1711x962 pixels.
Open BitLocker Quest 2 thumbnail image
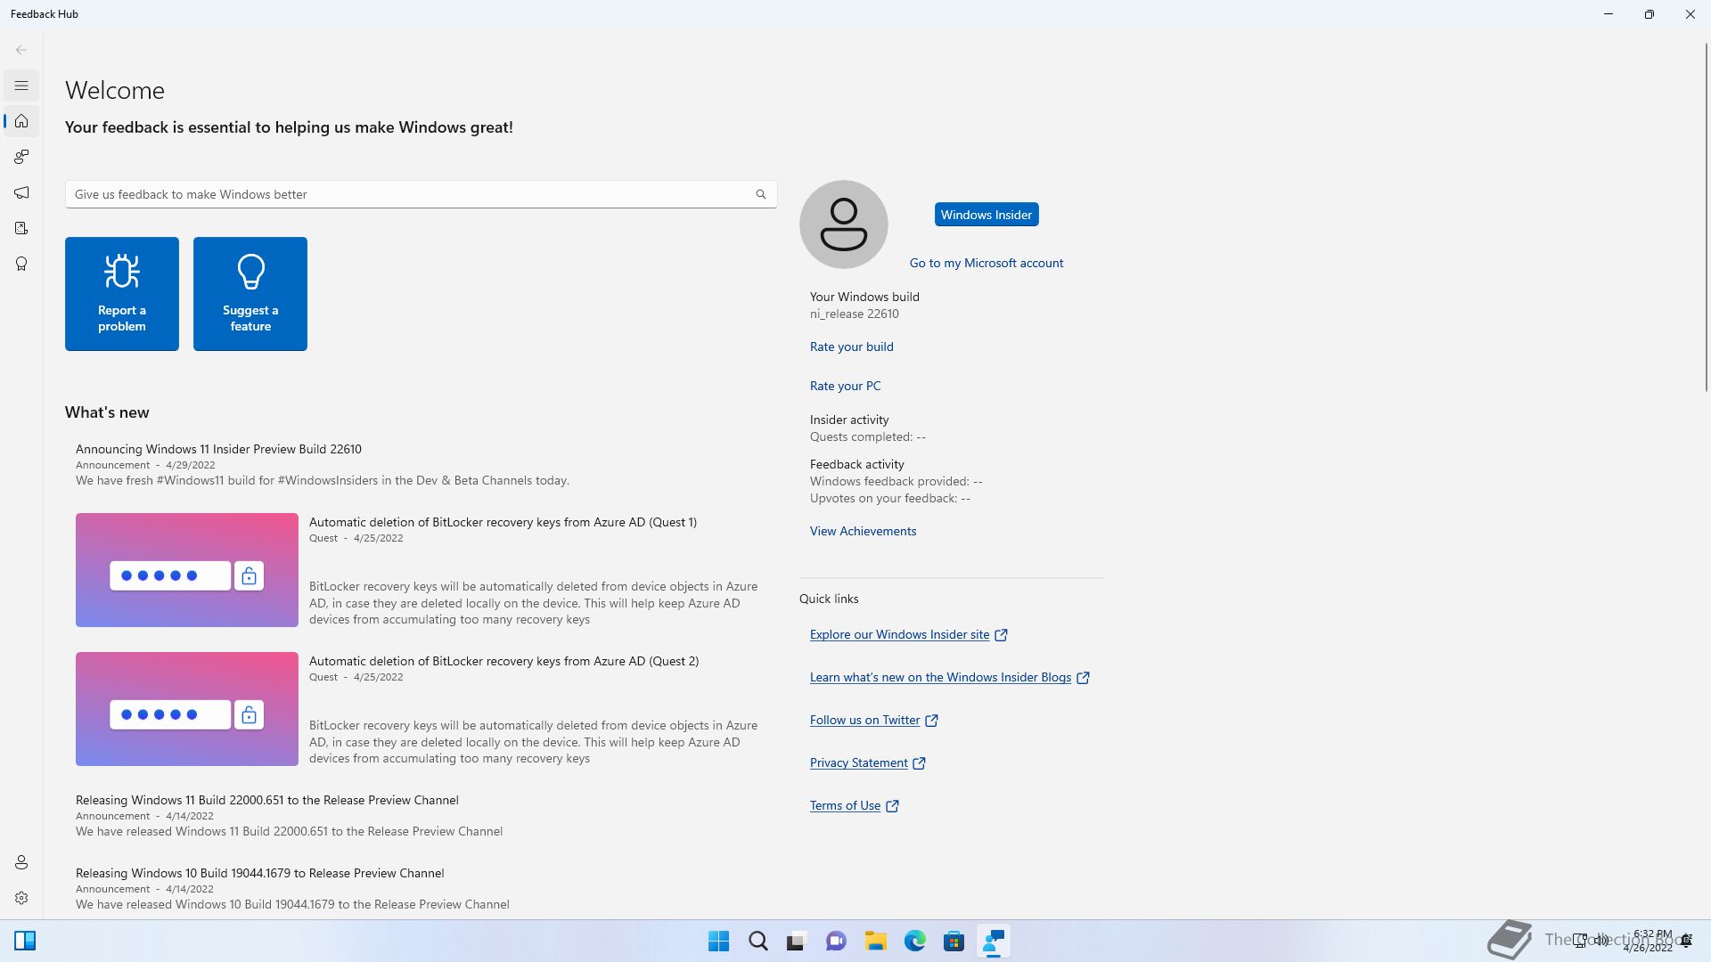tap(187, 709)
